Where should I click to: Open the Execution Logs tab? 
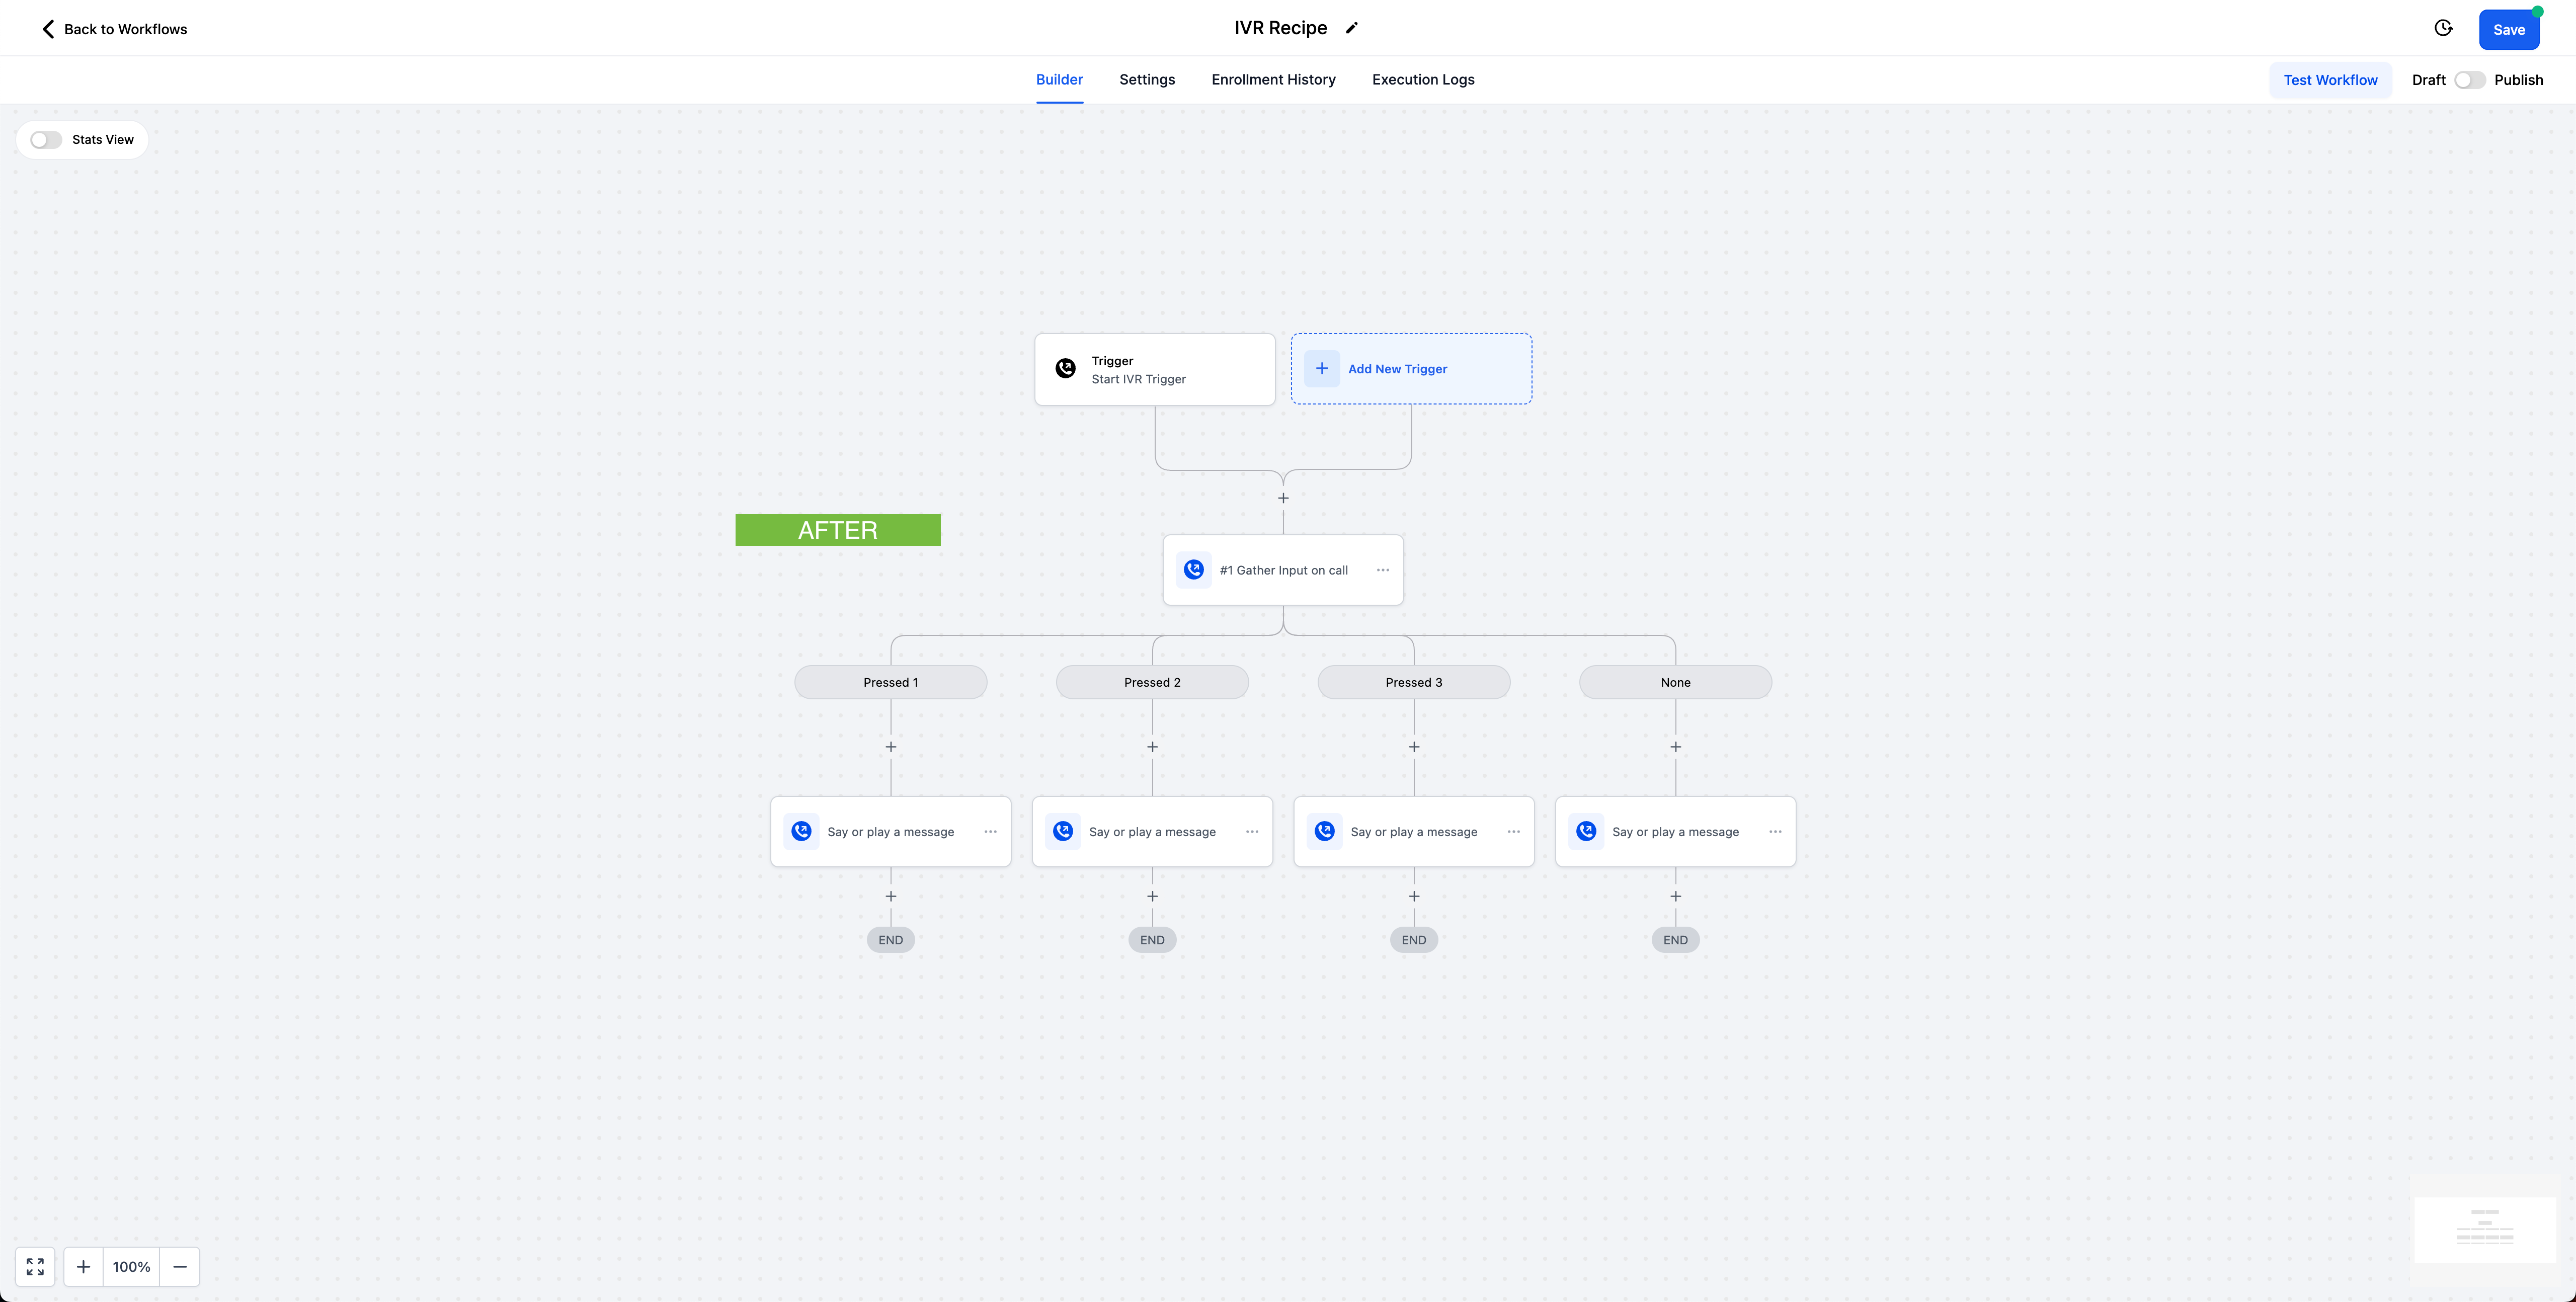(1423, 80)
